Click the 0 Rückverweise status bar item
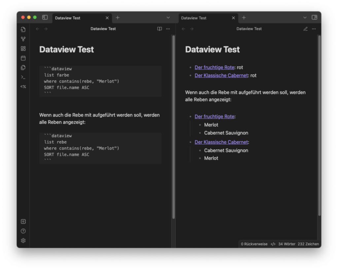The image size is (338, 270). coord(254,244)
